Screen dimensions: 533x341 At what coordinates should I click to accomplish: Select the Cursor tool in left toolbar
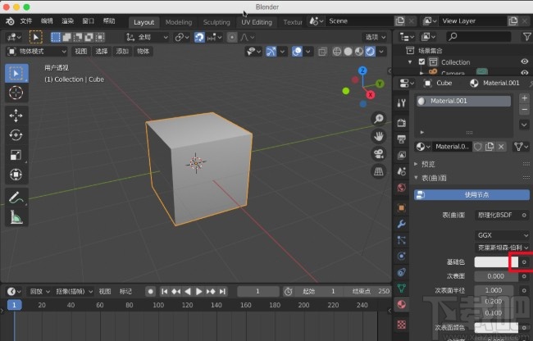(x=16, y=93)
